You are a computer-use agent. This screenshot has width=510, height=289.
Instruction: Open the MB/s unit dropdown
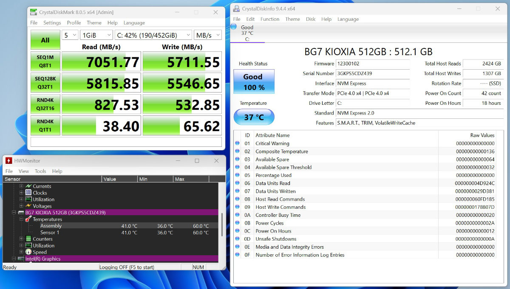click(x=208, y=35)
